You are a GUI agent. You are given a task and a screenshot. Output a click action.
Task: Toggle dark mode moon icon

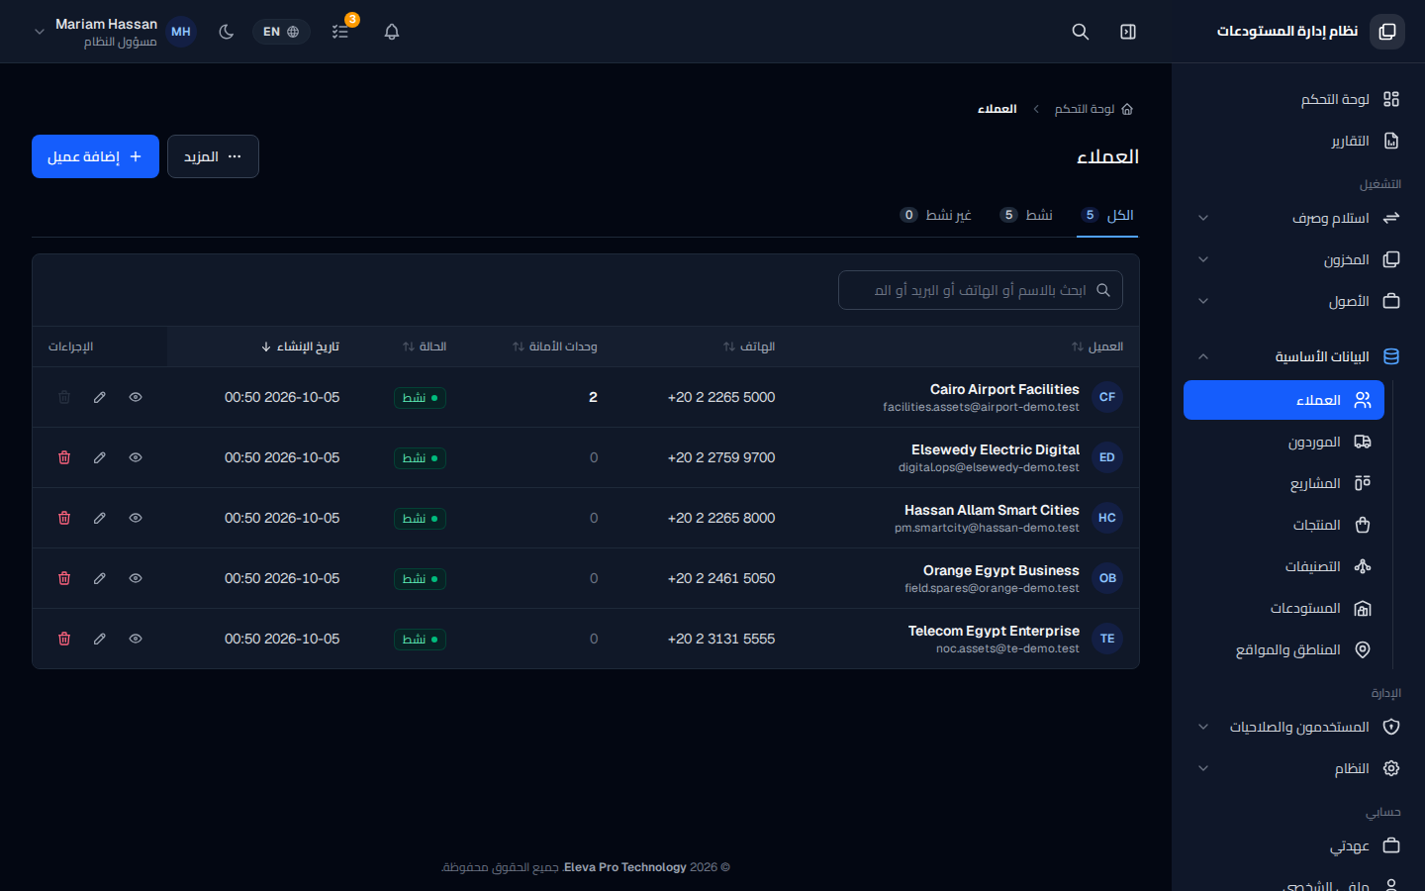click(x=227, y=32)
